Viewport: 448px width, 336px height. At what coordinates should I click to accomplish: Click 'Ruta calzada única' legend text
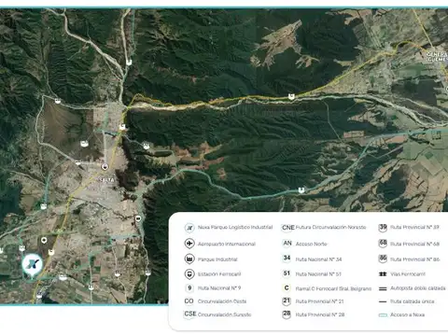tap(413, 301)
